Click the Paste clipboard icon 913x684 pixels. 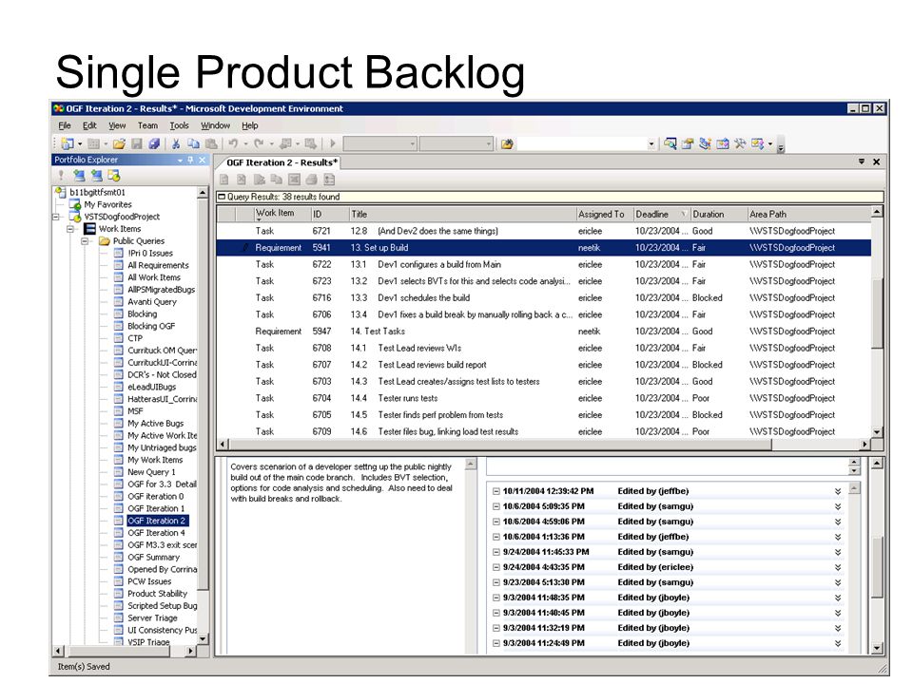tap(212, 143)
